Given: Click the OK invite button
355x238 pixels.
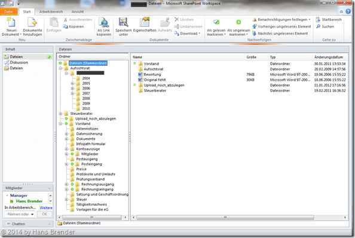Looking at the screenshot, I should point(45,214).
